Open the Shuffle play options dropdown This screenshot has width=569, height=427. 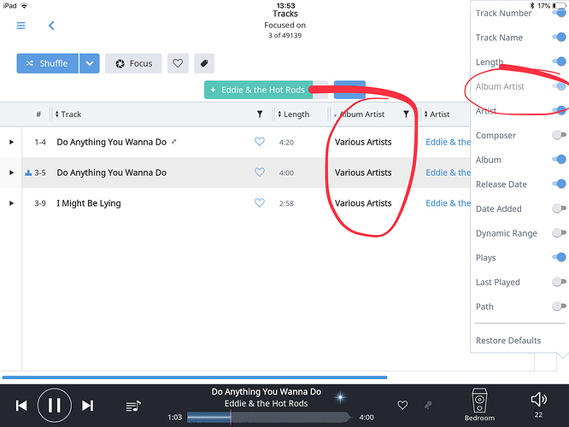click(90, 63)
